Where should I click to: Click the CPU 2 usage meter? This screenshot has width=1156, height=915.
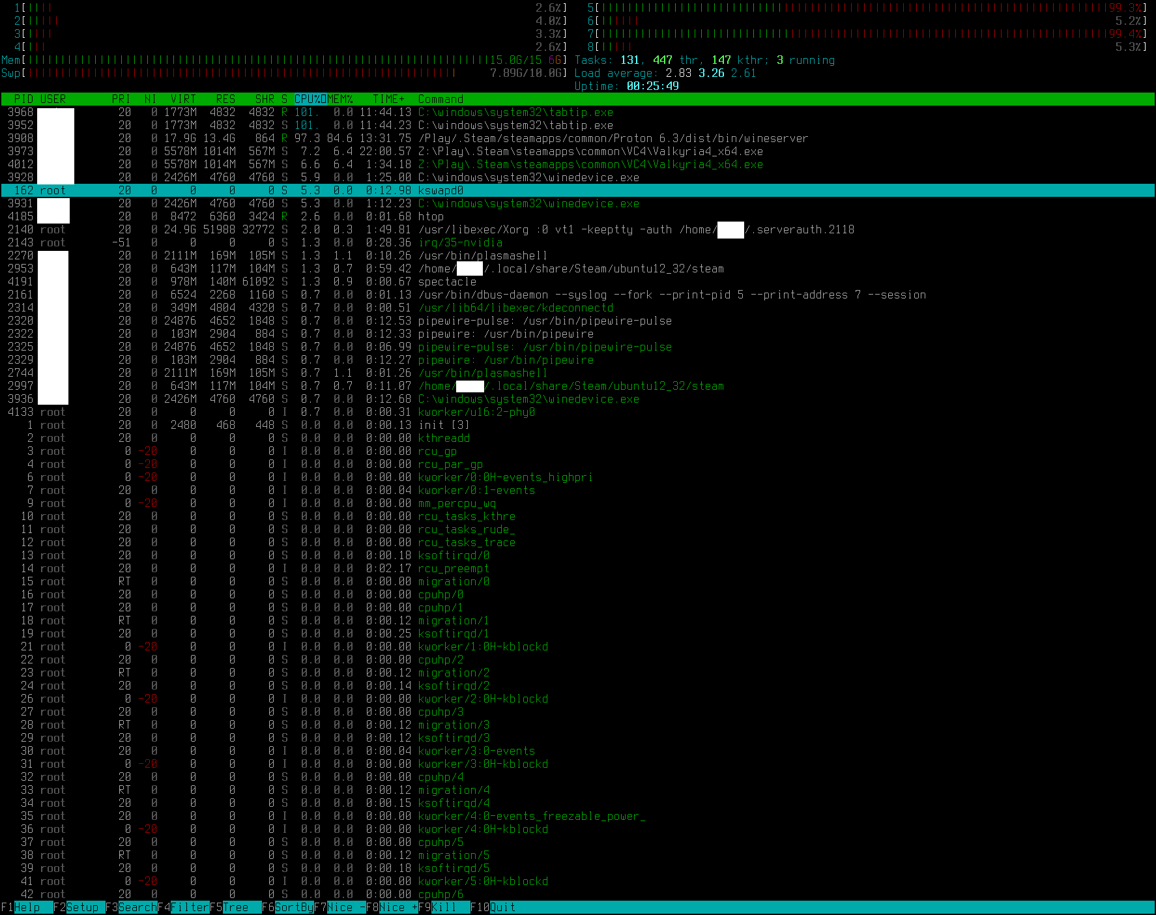[291, 21]
